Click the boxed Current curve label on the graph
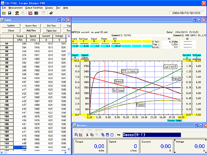Screen dimensions: 207x155 (170, 67)
